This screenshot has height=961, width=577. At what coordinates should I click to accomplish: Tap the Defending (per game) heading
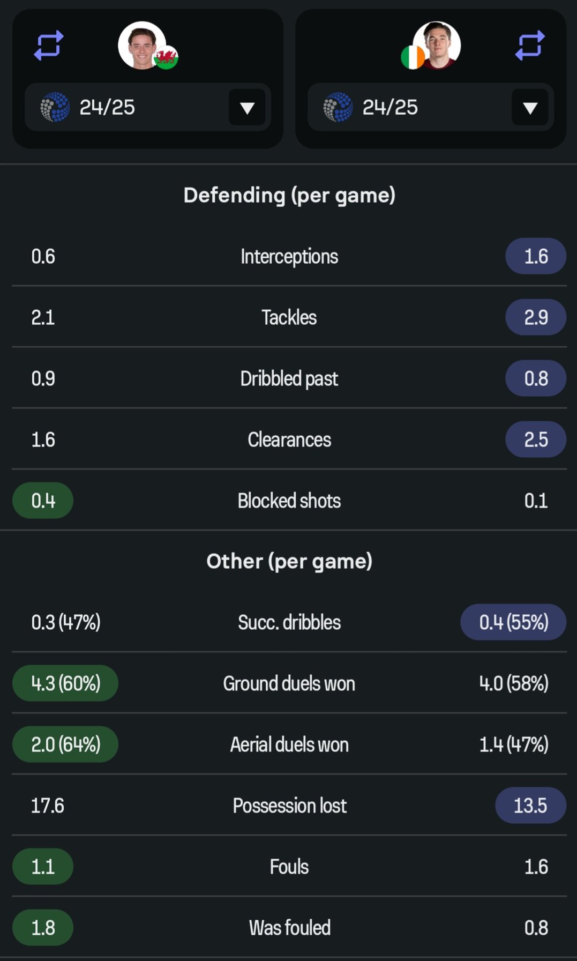289,195
